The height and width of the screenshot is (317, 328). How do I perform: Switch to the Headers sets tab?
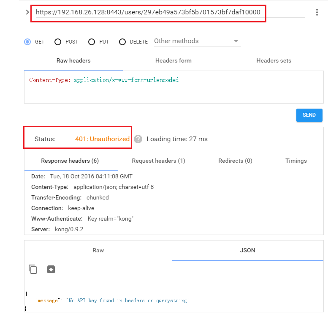tap(274, 61)
